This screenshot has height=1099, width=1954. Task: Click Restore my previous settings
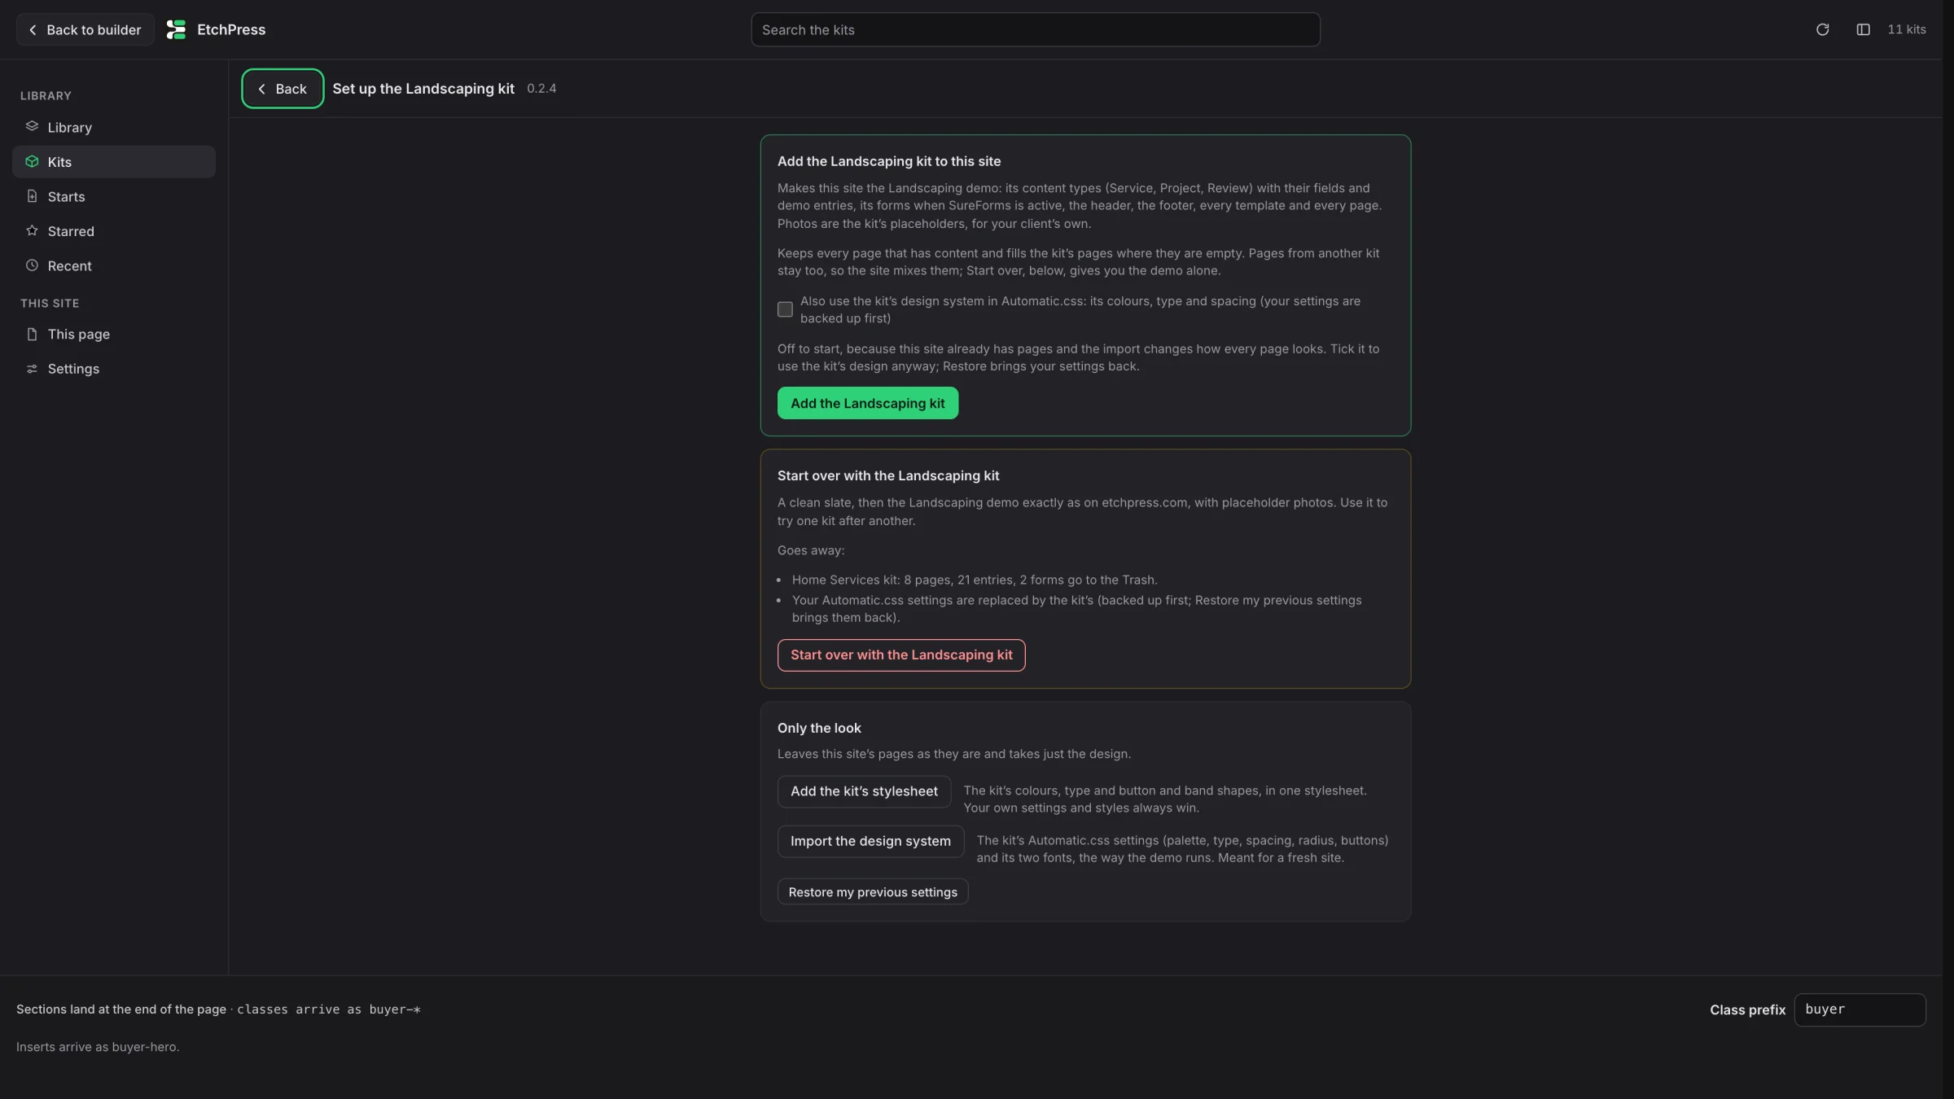[x=873, y=892]
